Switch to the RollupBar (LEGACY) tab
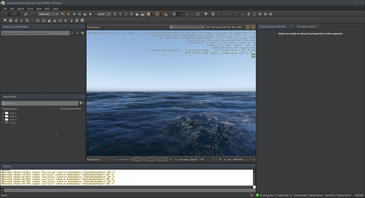The image size is (365, 198). [307, 27]
